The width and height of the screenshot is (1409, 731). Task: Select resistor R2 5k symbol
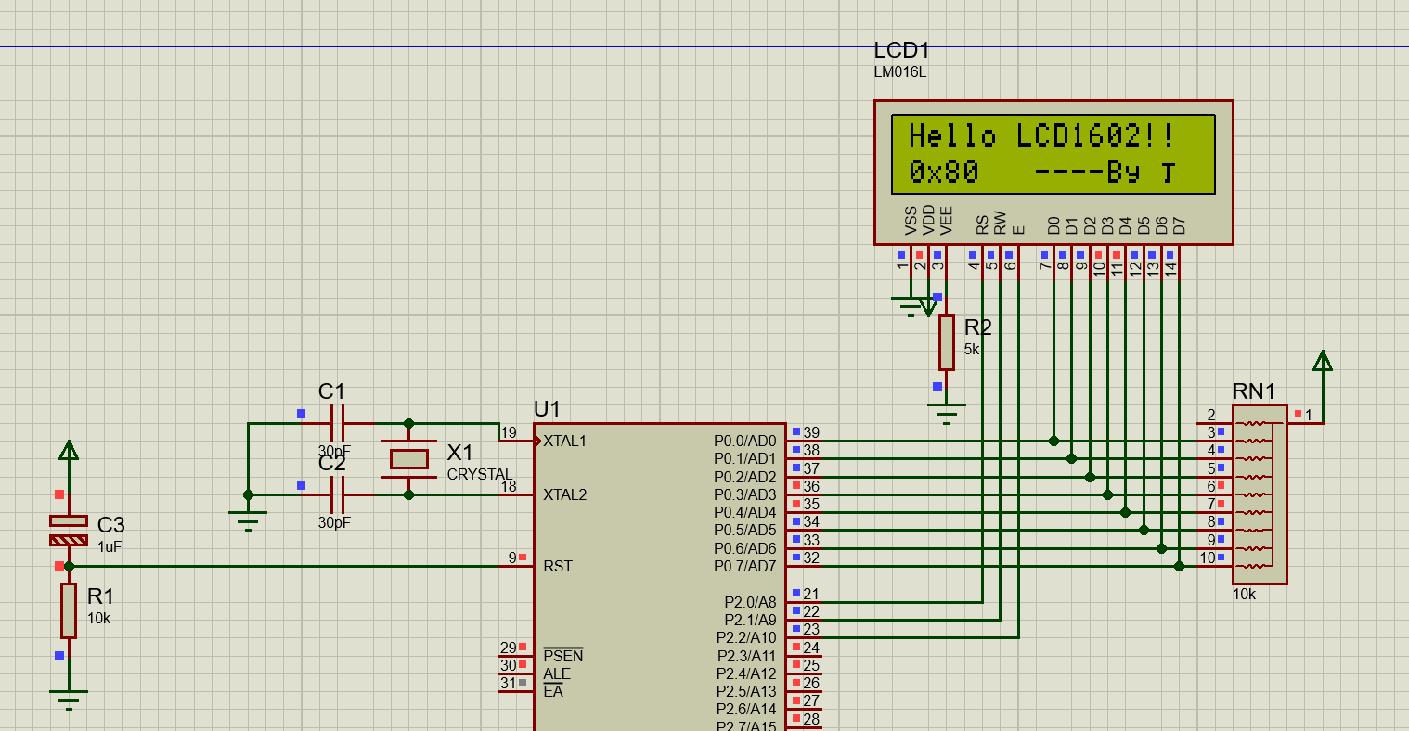click(946, 342)
